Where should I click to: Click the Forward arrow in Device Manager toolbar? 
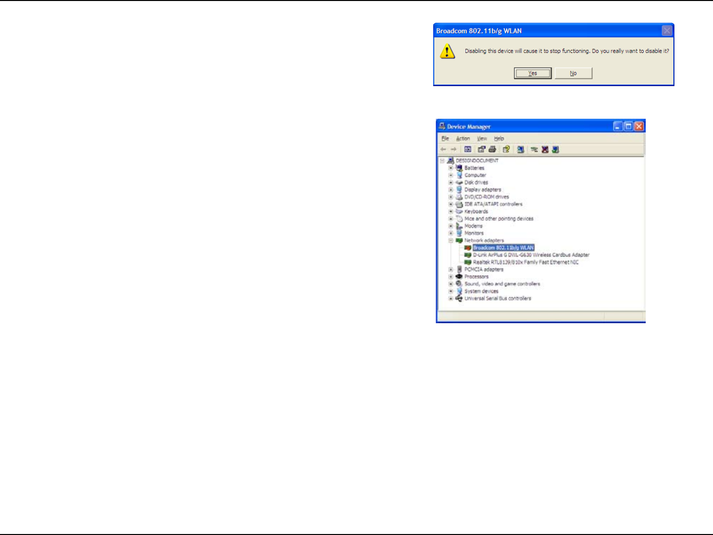click(x=453, y=149)
